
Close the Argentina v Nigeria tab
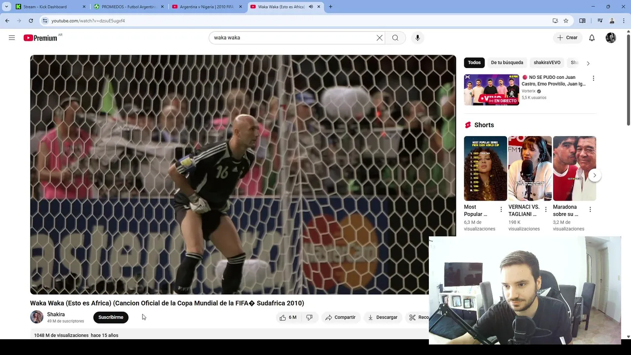coord(240,7)
